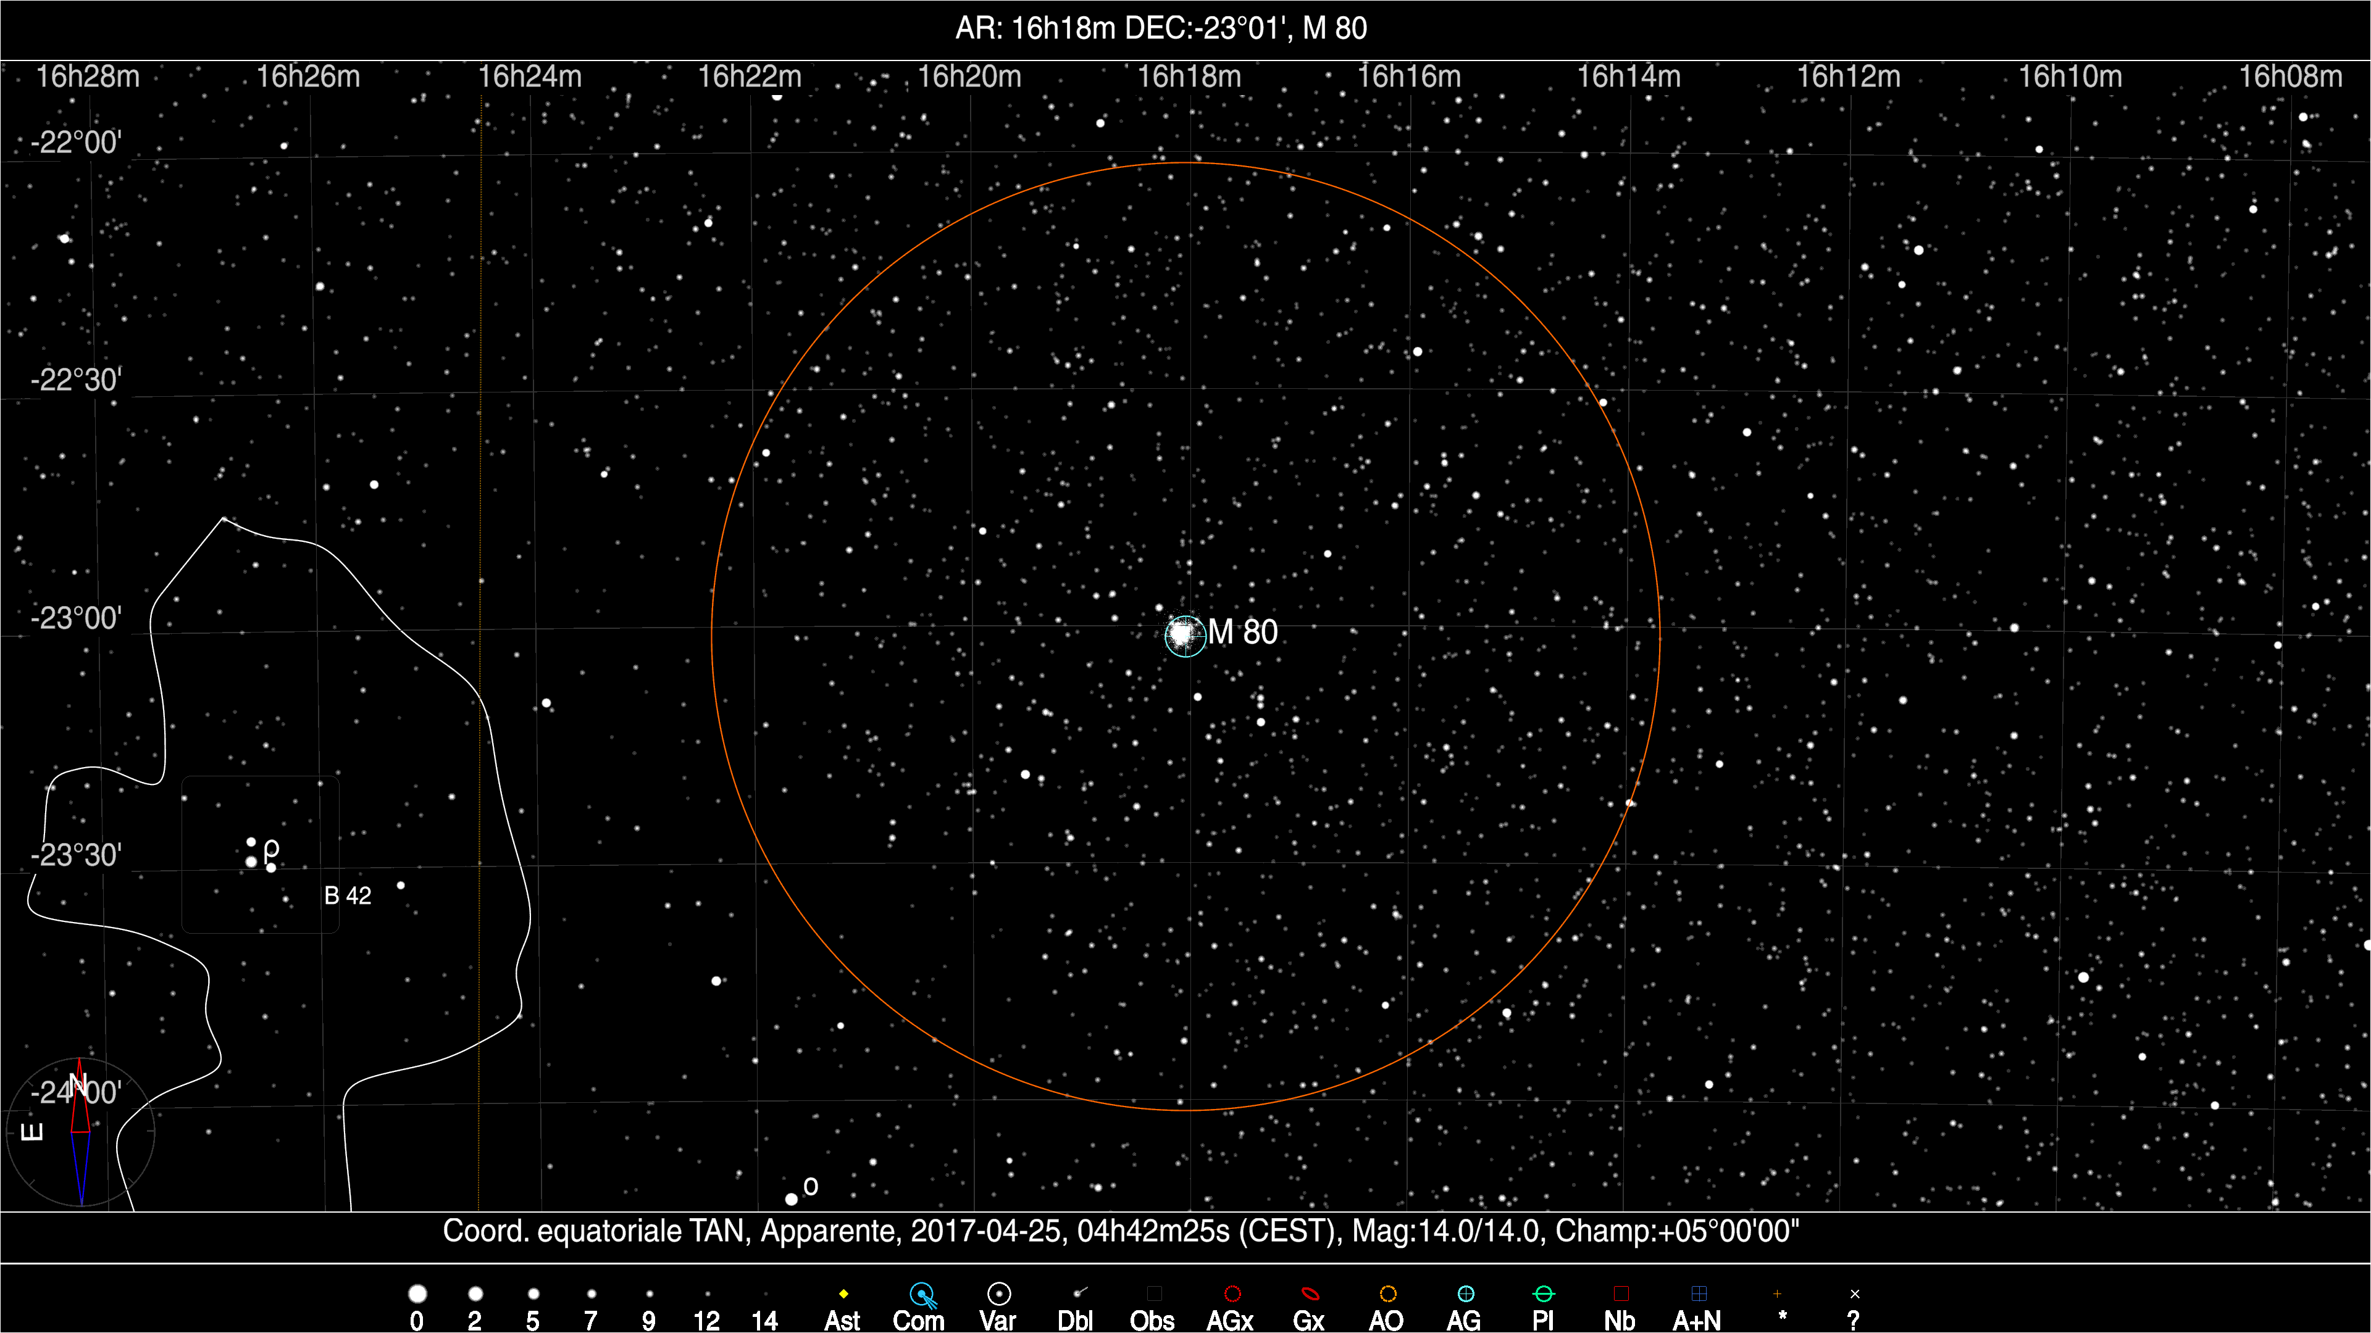
Task: Click the double star (Dbl) legend icon
Action: pos(1079,1292)
